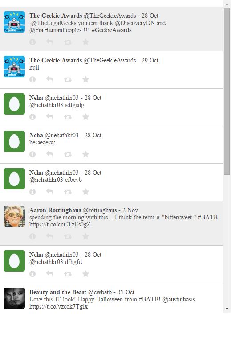This screenshot has width=247, height=350.
Task: Favorite the Aaron Rottinghaus tweet with the star
Action: (x=85, y=236)
